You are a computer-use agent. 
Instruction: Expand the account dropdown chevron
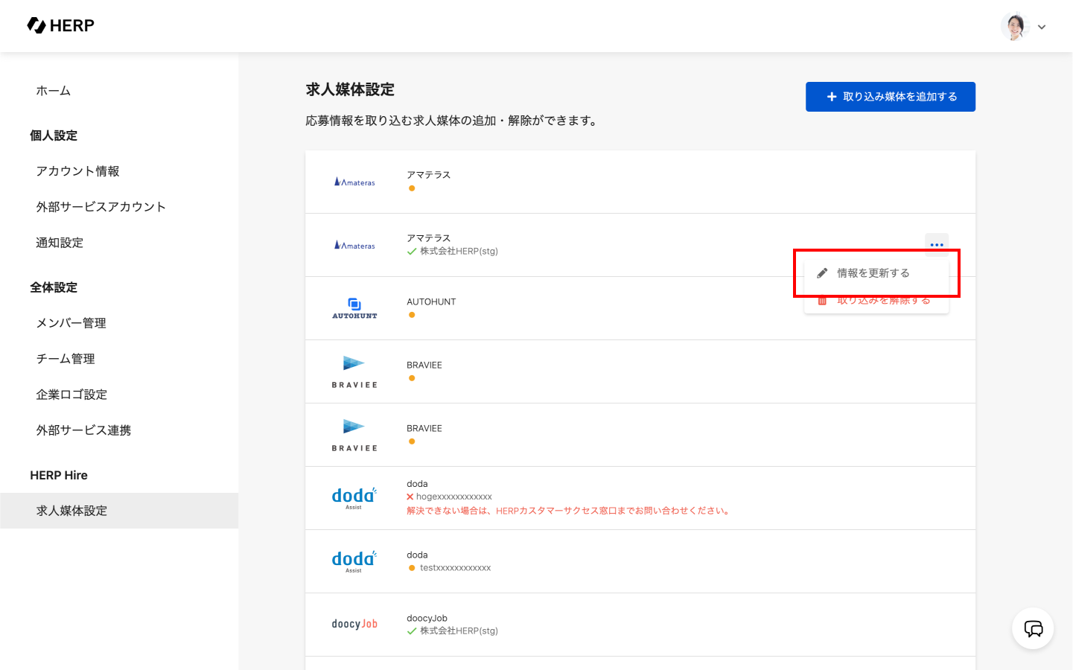[1042, 27]
